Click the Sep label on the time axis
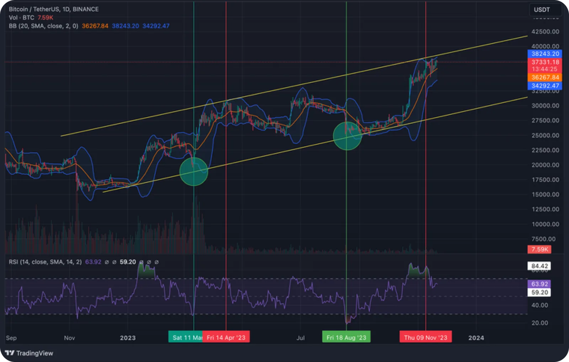The width and height of the screenshot is (569, 362). (x=11, y=338)
